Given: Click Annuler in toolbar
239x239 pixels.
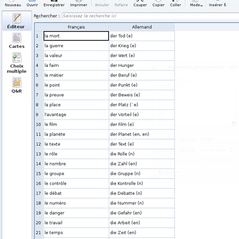Looking at the screenshot, I should pyautogui.click(x=102, y=4).
